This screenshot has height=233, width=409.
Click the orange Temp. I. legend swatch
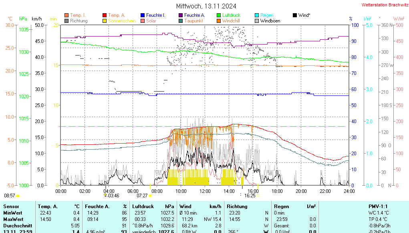(66, 15)
